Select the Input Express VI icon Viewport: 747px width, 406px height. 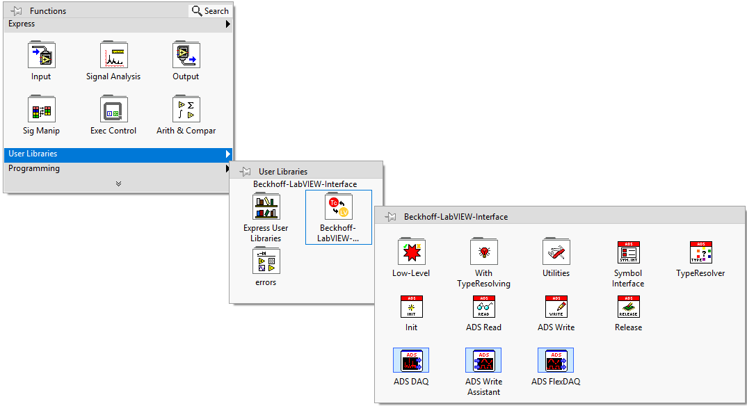tap(41, 56)
